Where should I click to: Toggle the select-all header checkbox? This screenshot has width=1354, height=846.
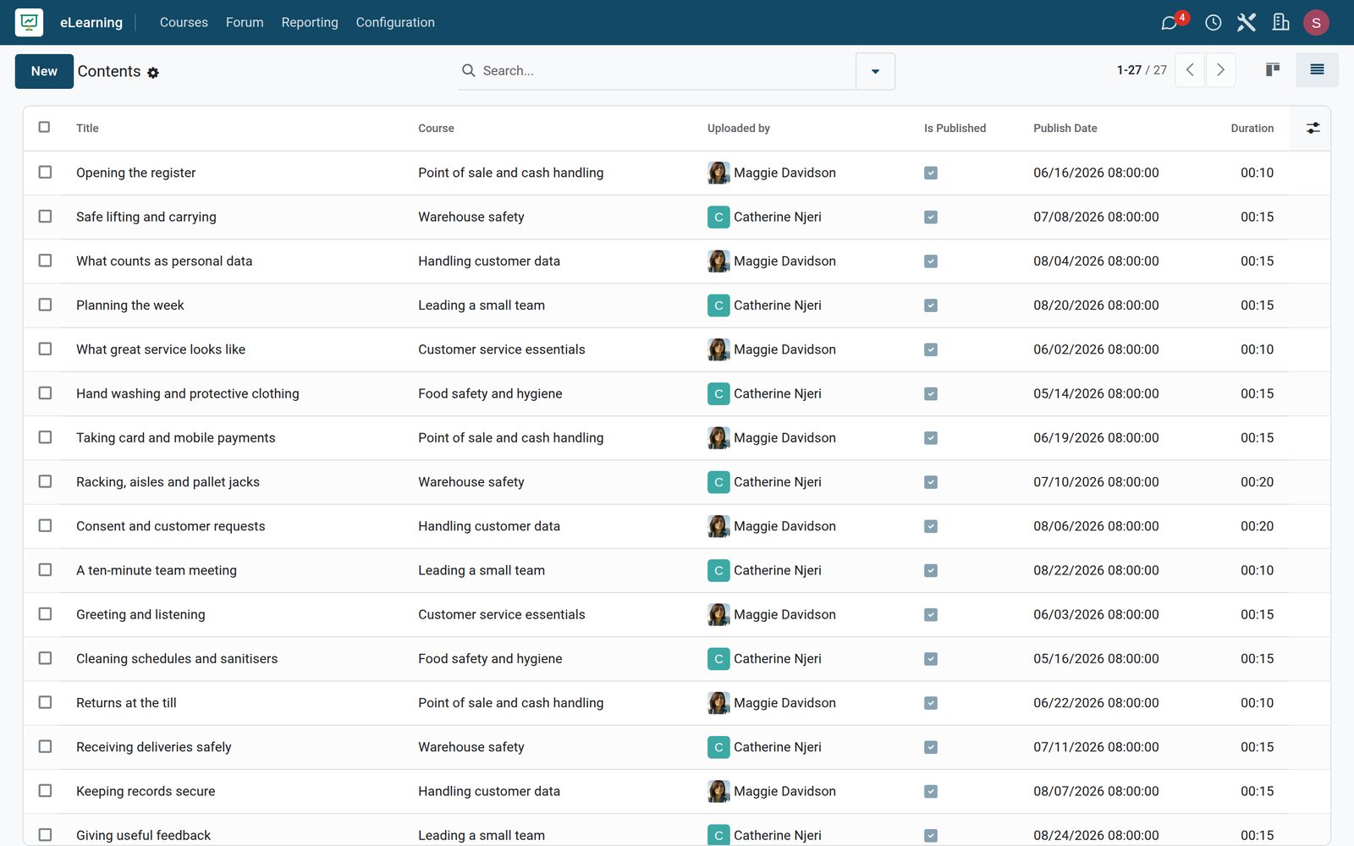[45, 127]
